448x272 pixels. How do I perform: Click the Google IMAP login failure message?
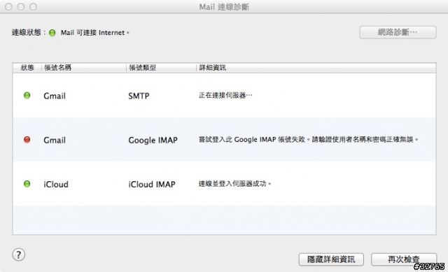[308, 140]
